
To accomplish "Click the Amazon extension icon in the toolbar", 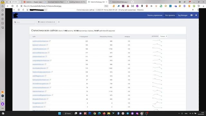I will (114, 6).
